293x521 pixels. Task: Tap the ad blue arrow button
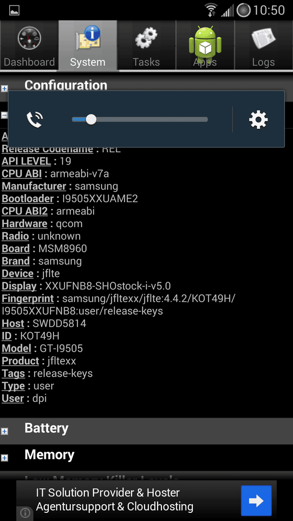[x=256, y=501]
